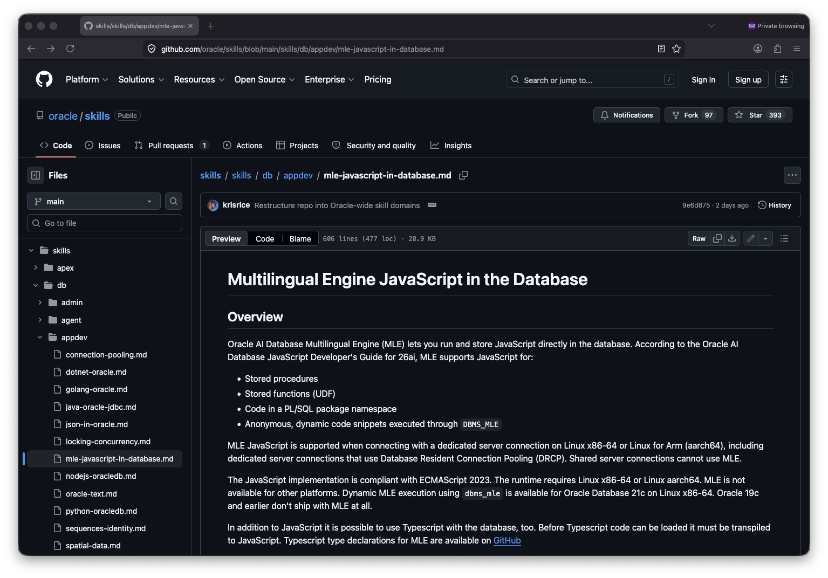Copy the file path icon beside filename
The image size is (828, 578).
[463, 175]
